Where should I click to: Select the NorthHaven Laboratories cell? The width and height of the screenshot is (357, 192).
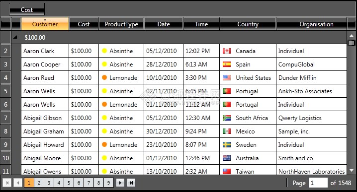click(x=311, y=170)
